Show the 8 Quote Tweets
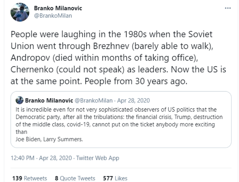The image size is (239, 182). (x=75, y=178)
